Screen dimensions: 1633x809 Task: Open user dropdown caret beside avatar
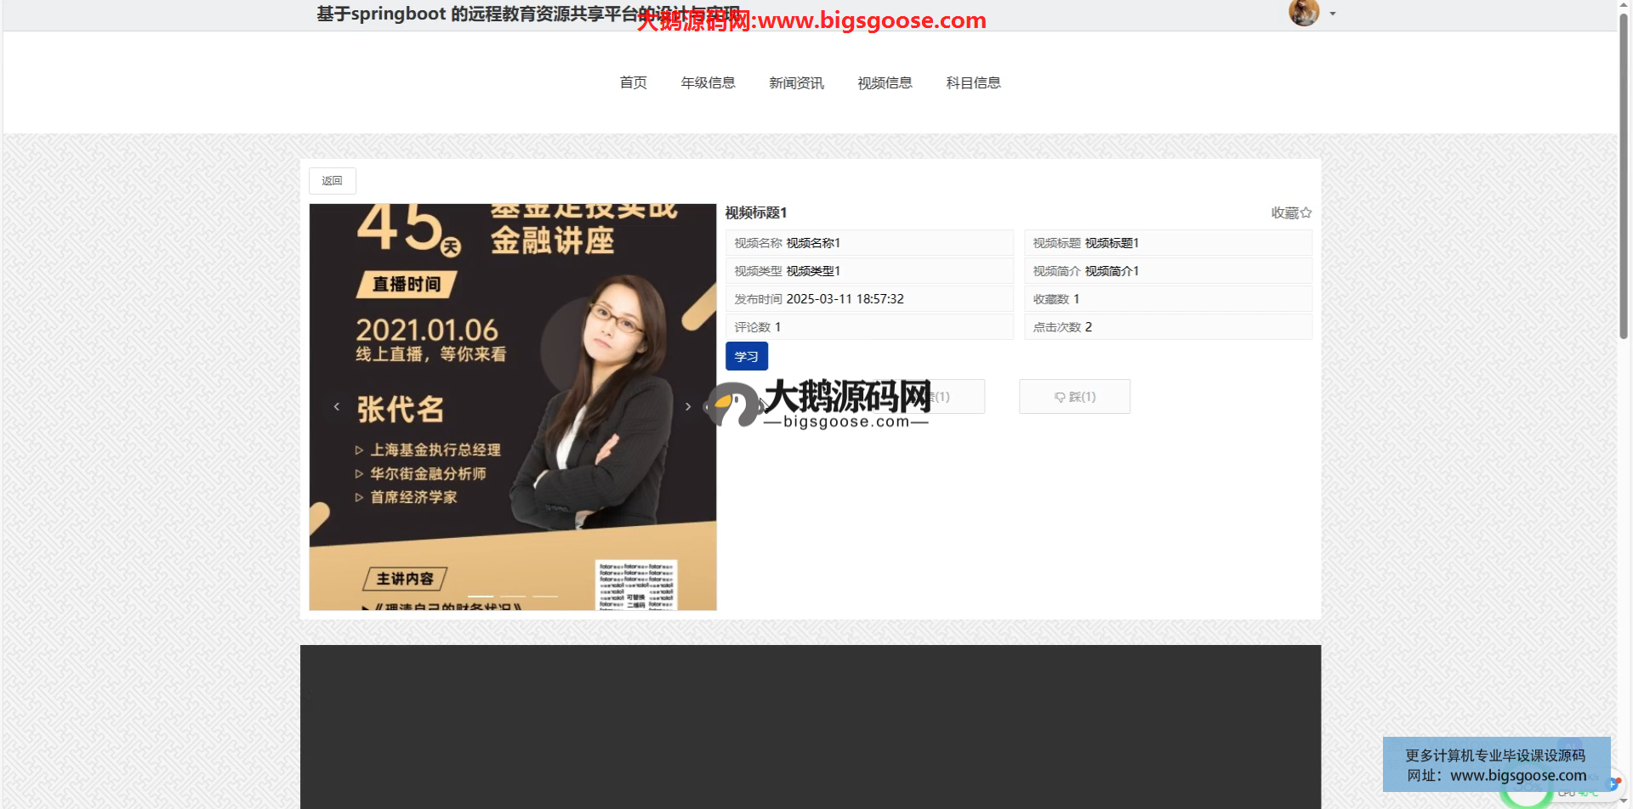click(x=1333, y=14)
